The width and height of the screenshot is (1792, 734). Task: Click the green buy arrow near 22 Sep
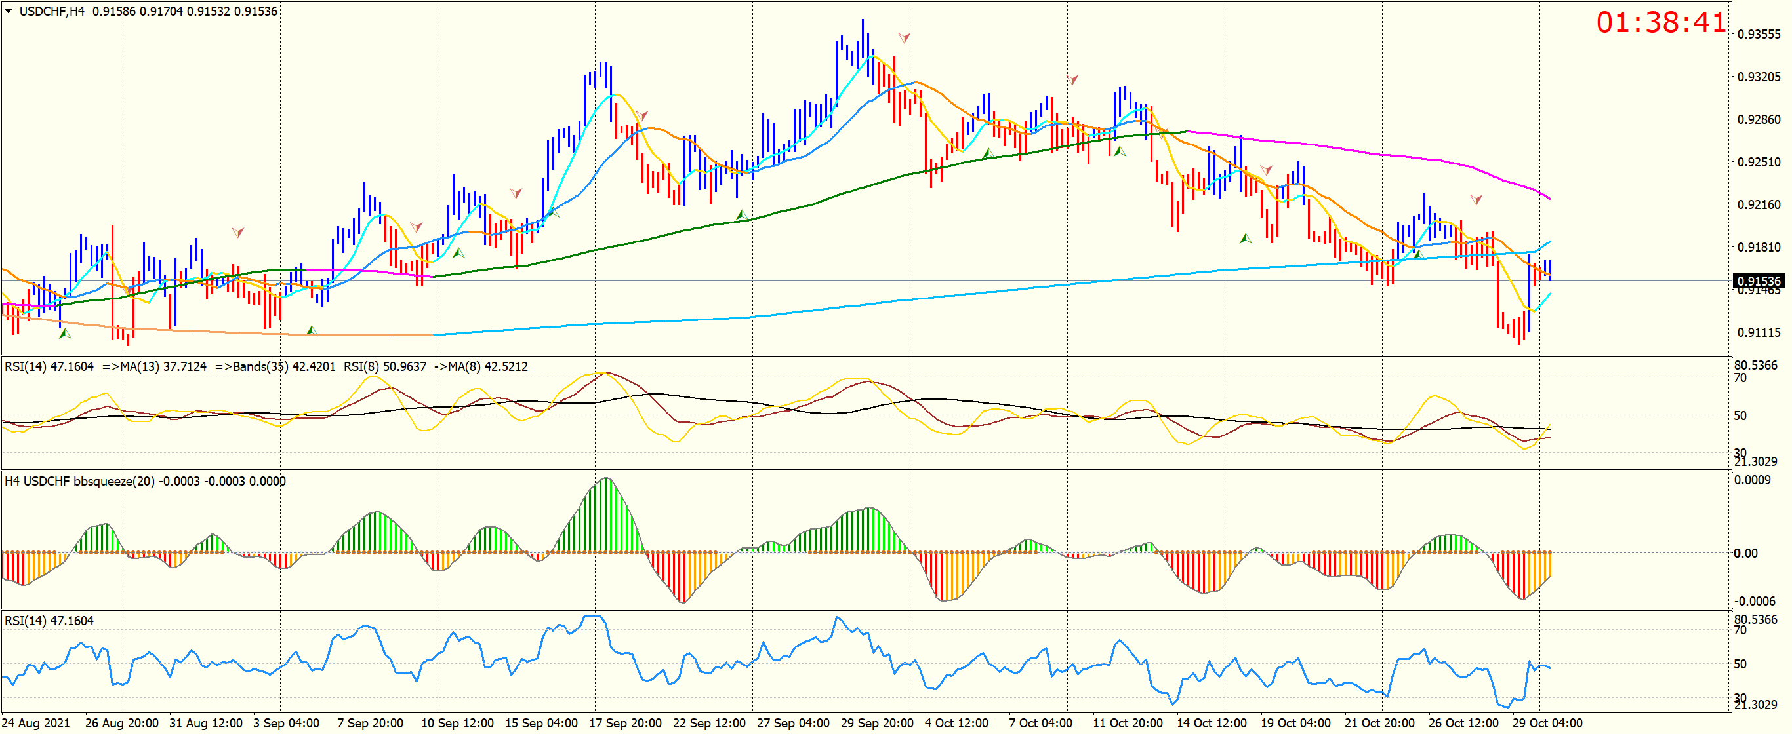[743, 216]
